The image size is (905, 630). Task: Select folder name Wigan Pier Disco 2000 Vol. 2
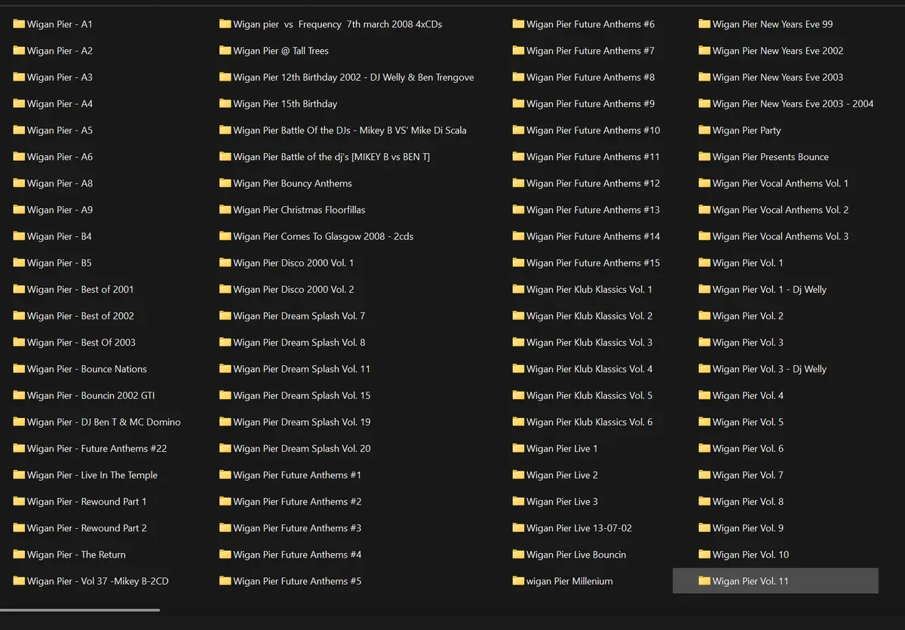point(293,289)
